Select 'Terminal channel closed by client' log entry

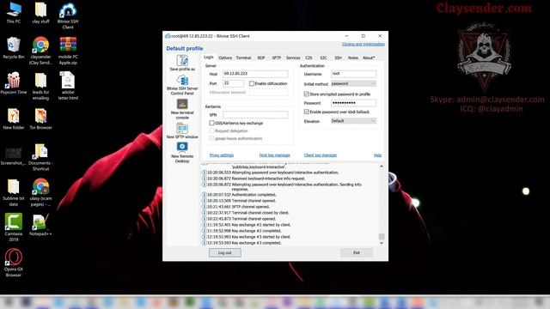tap(245, 213)
